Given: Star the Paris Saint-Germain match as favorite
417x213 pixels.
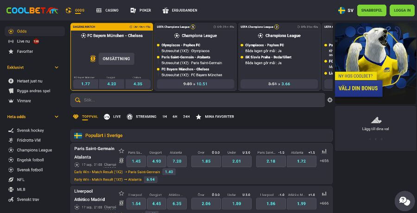Looking at the screenshot, I should pos(121,151).
